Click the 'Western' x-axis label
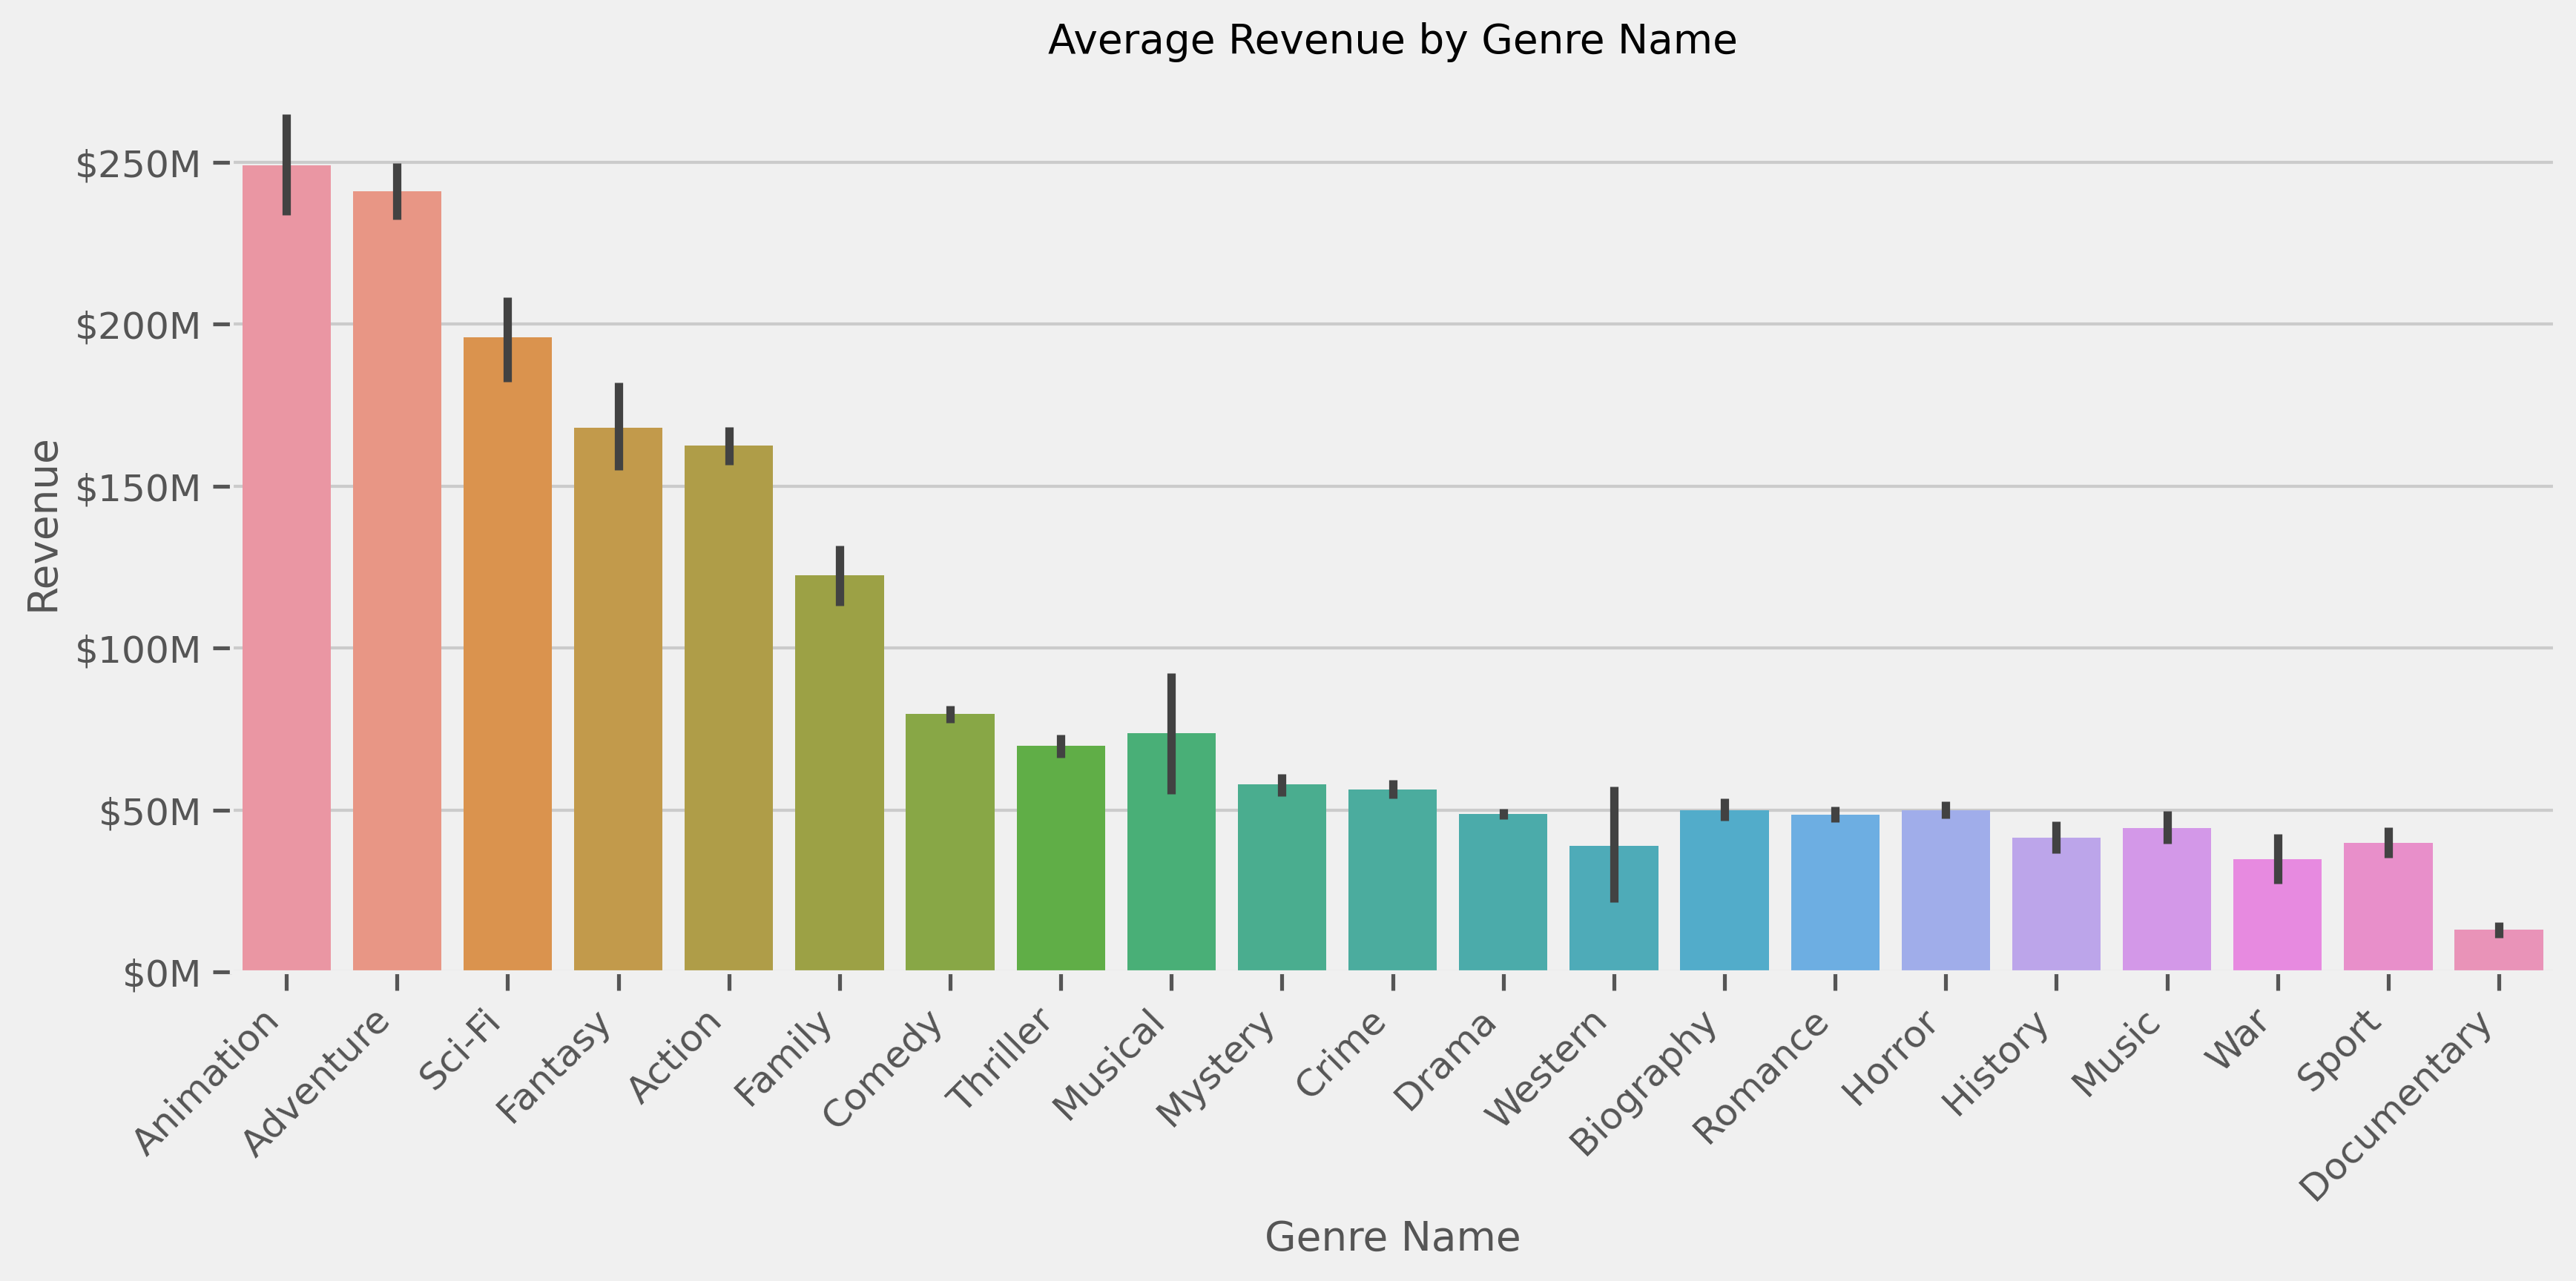The height and width of the screenshot is (1281, 2576). click(1546, 1068)
